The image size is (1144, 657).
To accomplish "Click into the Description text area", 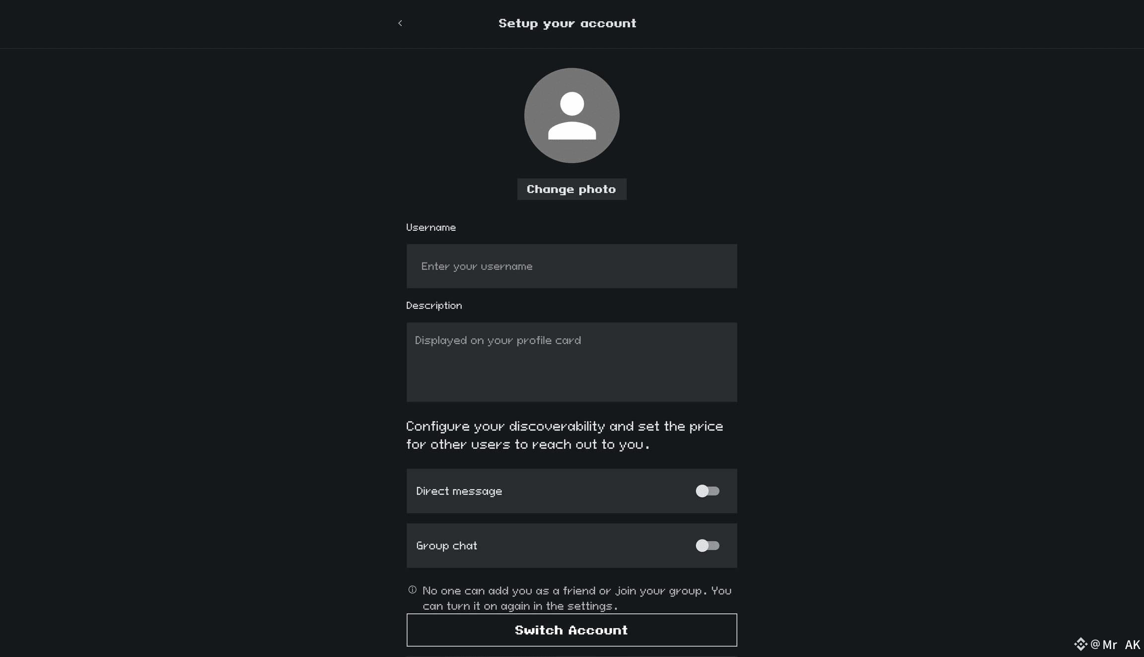I will click(572, 362).
